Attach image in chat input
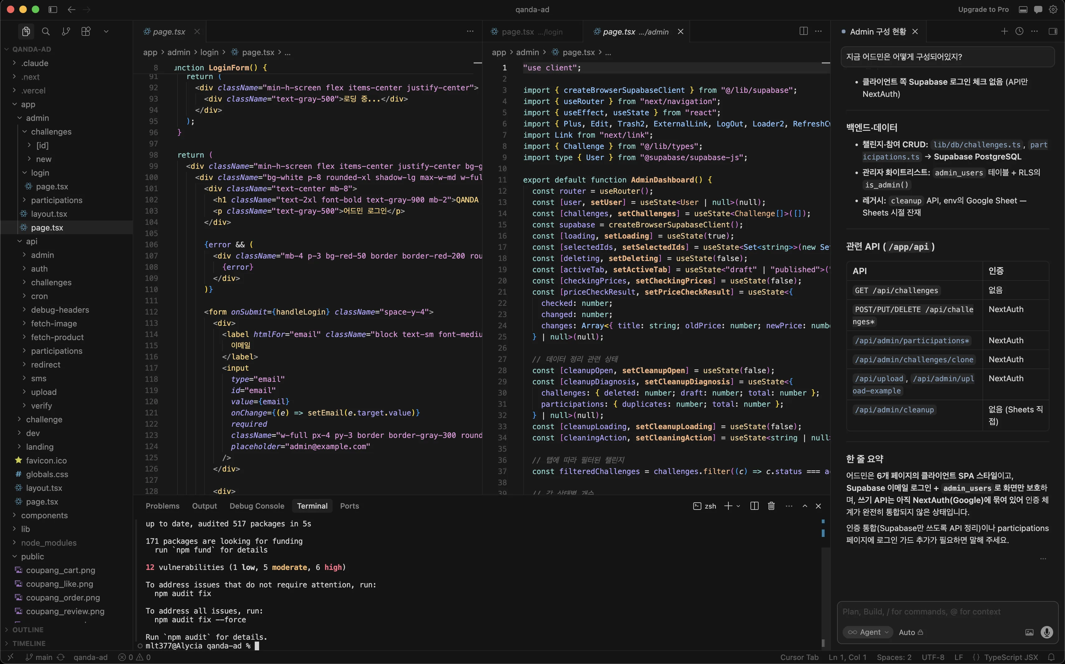The image size is (1065, 664). tap(1029, 632)
